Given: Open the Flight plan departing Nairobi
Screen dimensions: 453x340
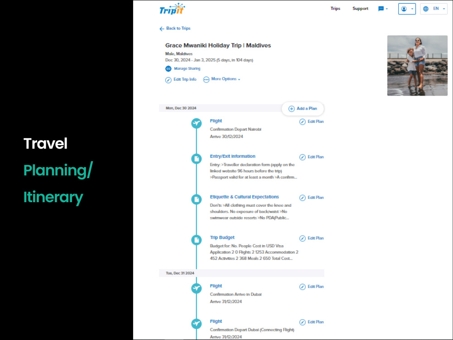Looking at the screenshot, I should [216, 121].
